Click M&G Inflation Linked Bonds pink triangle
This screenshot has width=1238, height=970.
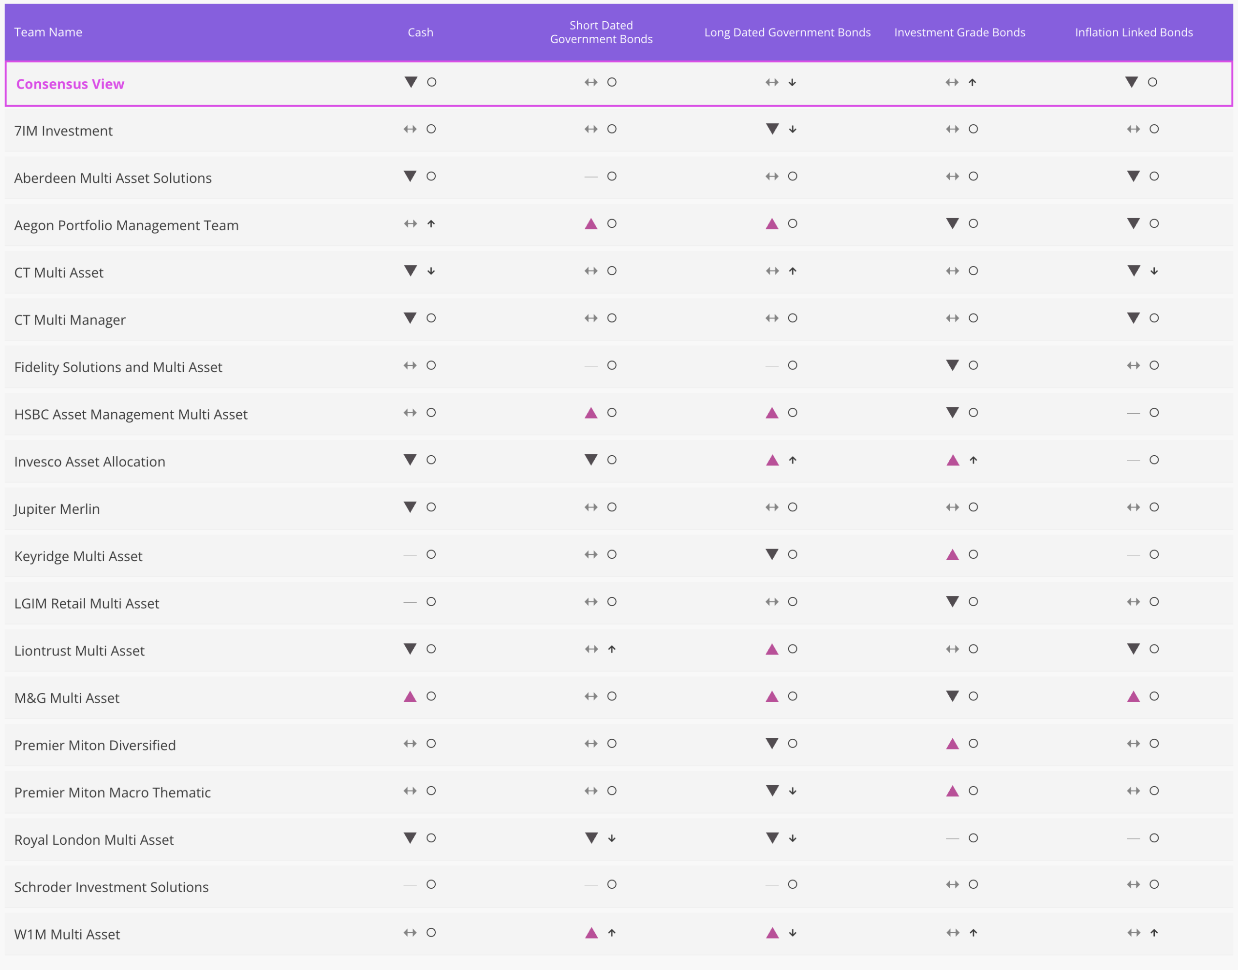pyautogui.click(x=1134, y=696)
